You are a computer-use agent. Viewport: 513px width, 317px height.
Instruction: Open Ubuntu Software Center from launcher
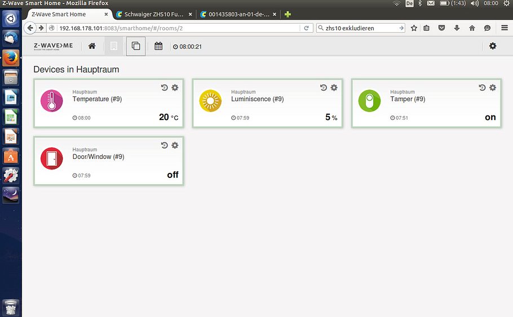coord(11,156)
